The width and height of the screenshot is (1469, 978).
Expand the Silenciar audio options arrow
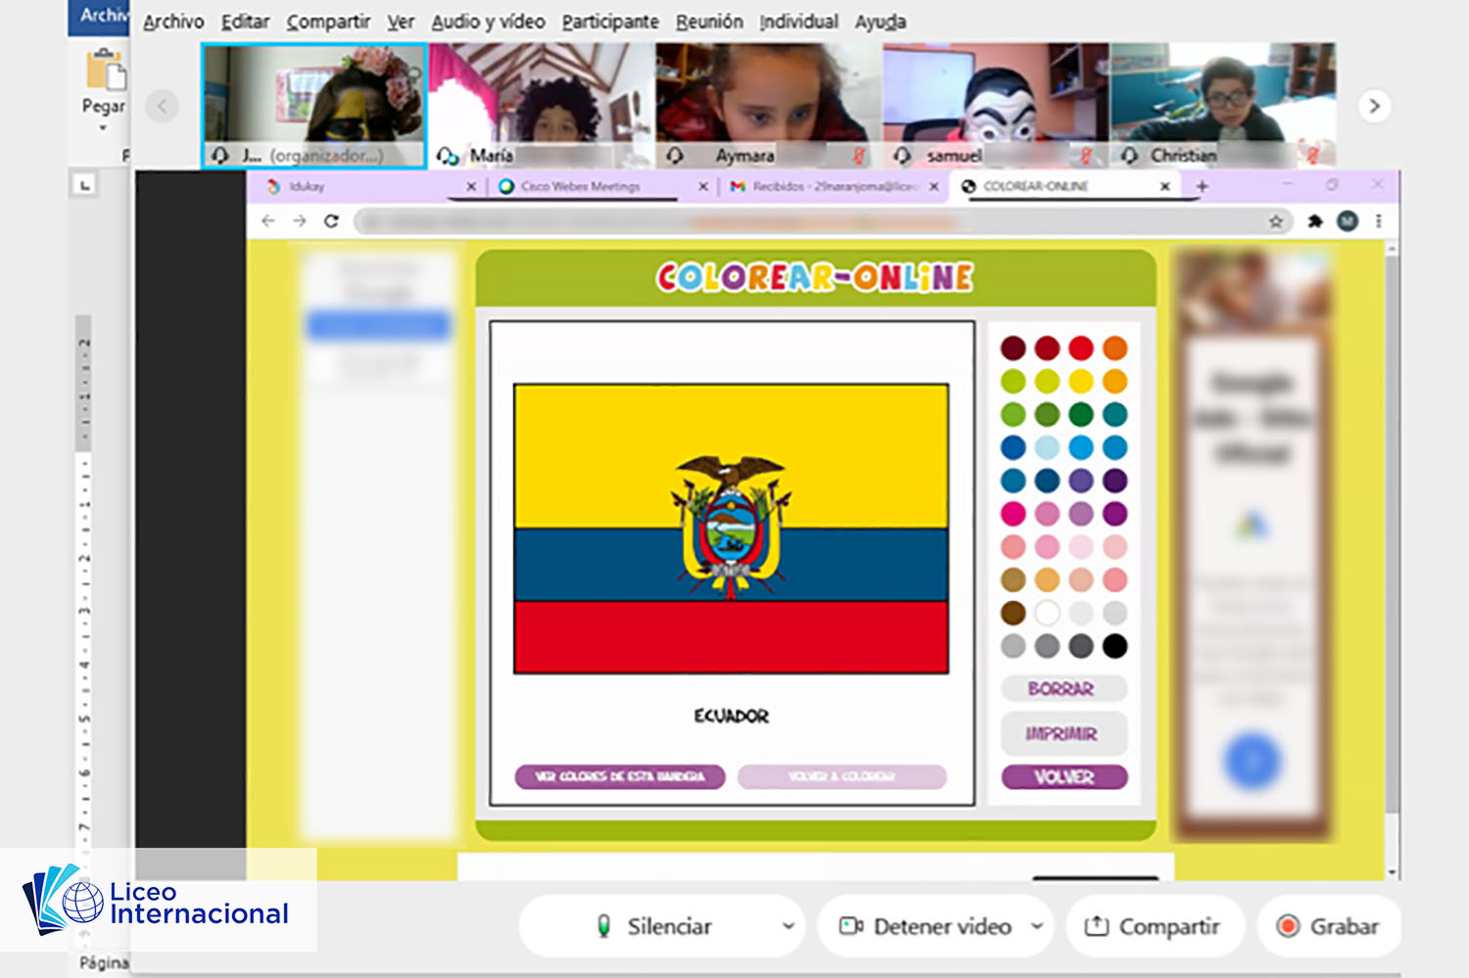pos(787,926)
